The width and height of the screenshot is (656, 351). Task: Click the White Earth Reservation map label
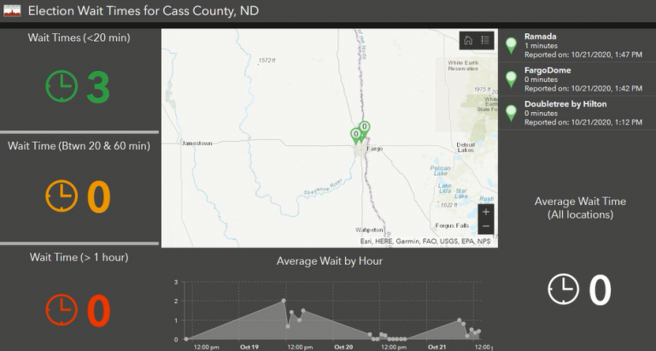coord(464,66)
